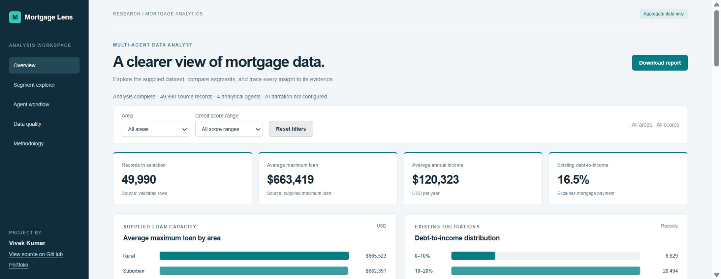
Task: Open the Credit score range dropdown
Action: tap(229, 129)
